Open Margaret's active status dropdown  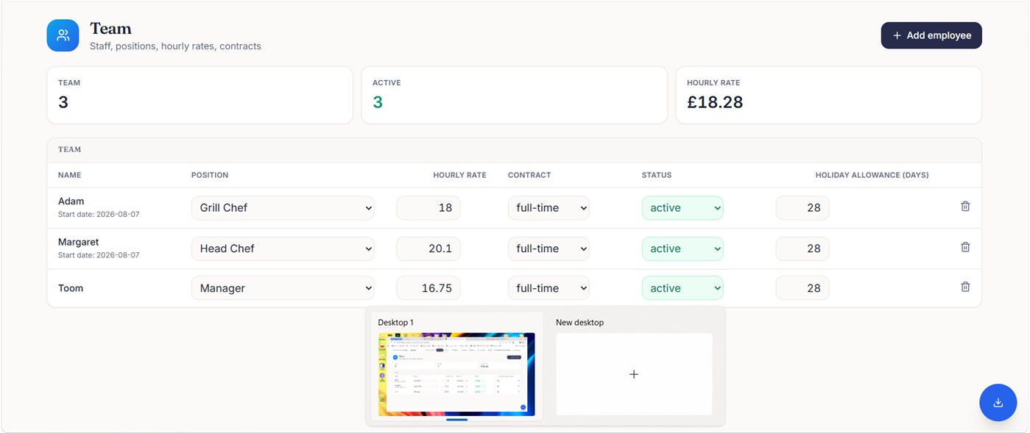tap(682, 248)
